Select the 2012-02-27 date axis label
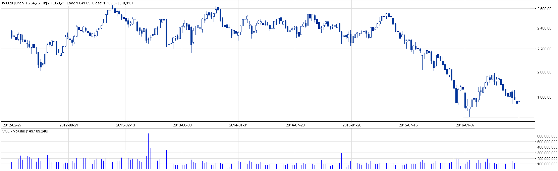Image resolution: width=558 pixels, height=171 pixels. tap(12, 125)
